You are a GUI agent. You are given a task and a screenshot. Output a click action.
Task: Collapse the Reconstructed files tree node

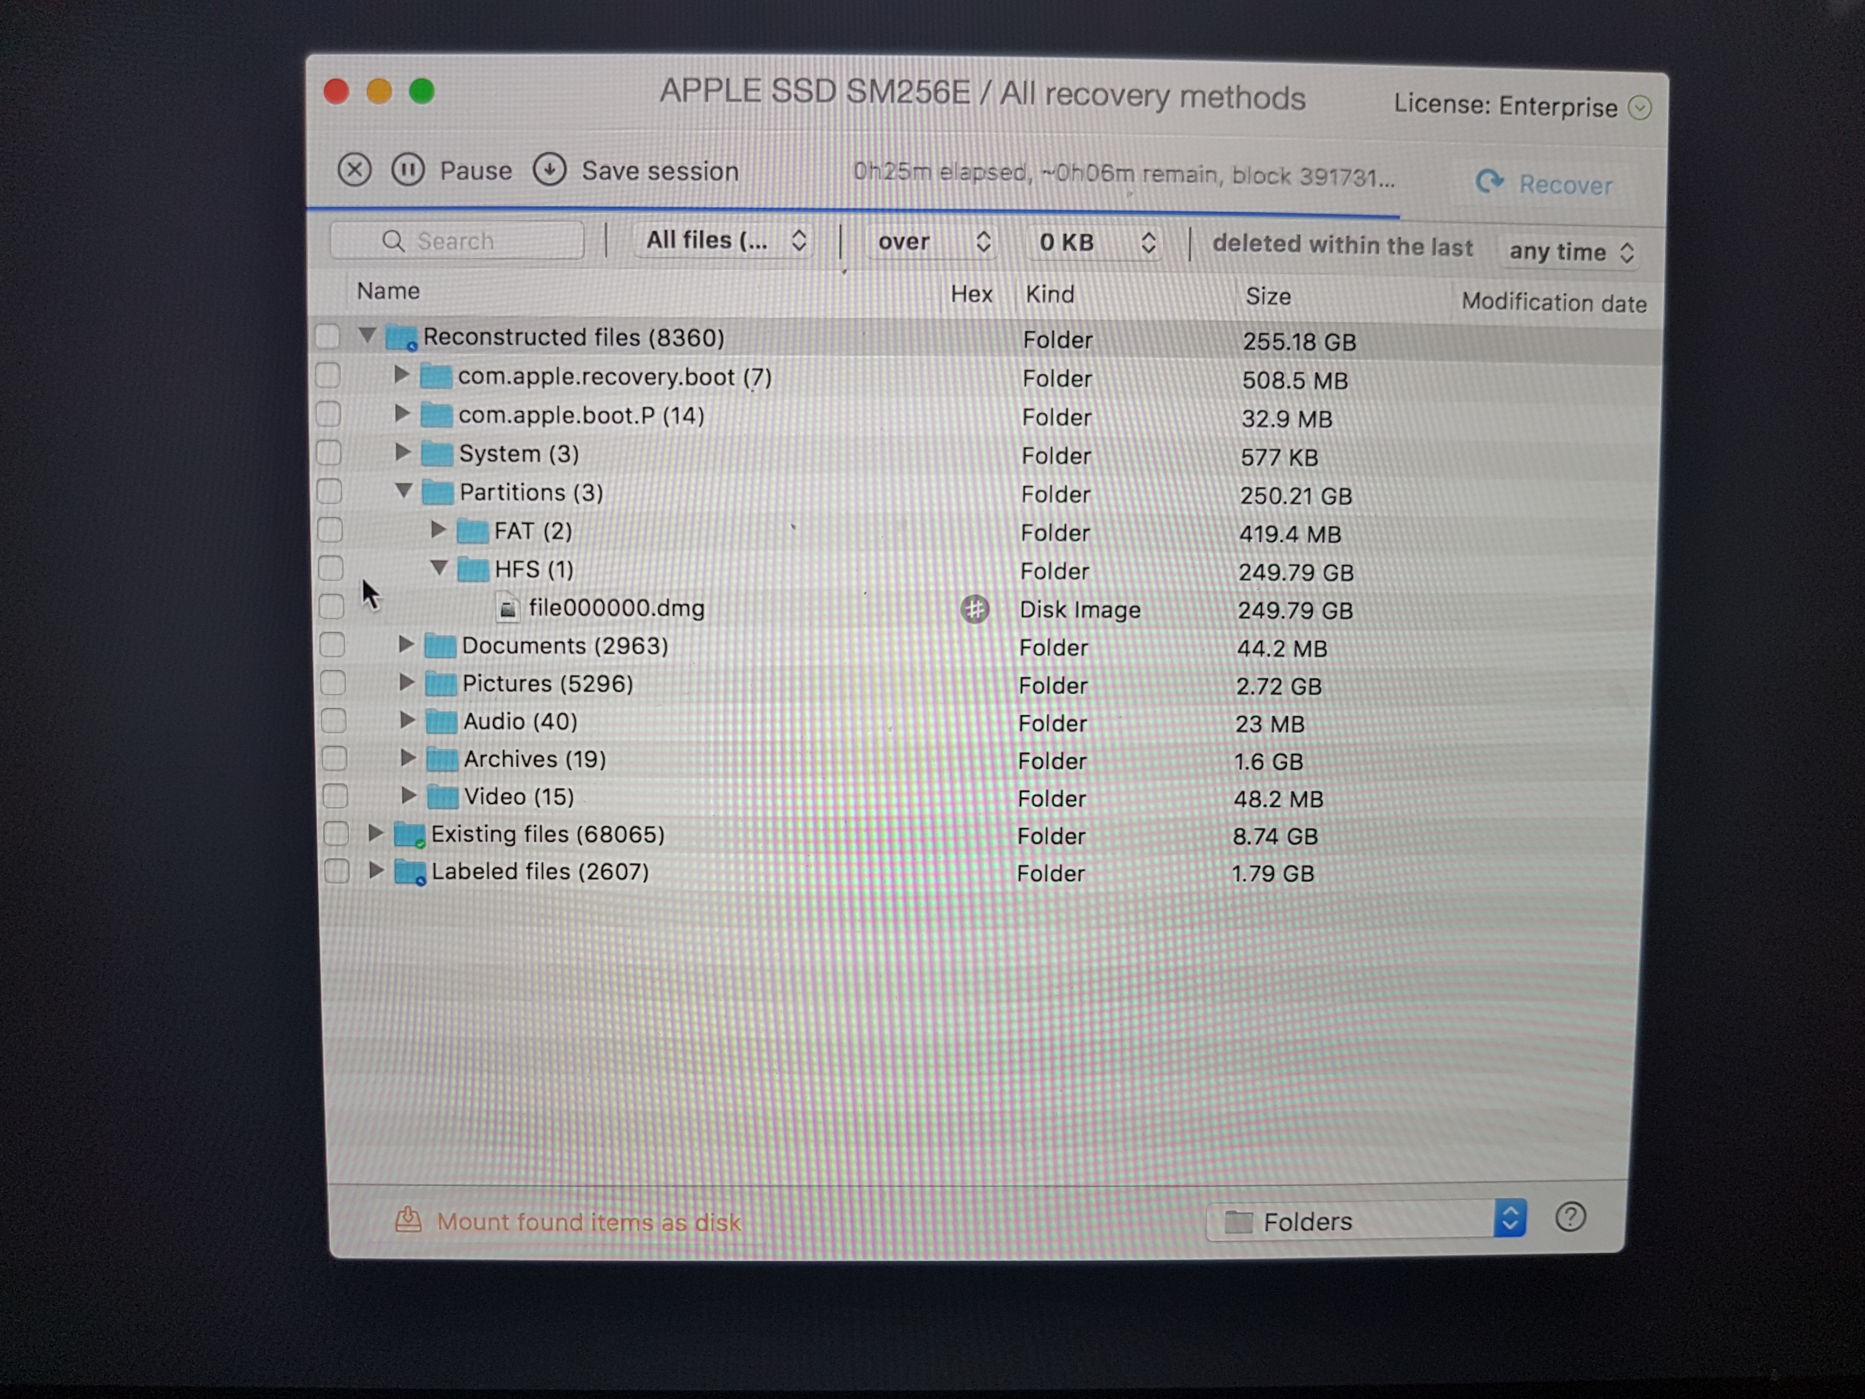(x=367, y=335)
